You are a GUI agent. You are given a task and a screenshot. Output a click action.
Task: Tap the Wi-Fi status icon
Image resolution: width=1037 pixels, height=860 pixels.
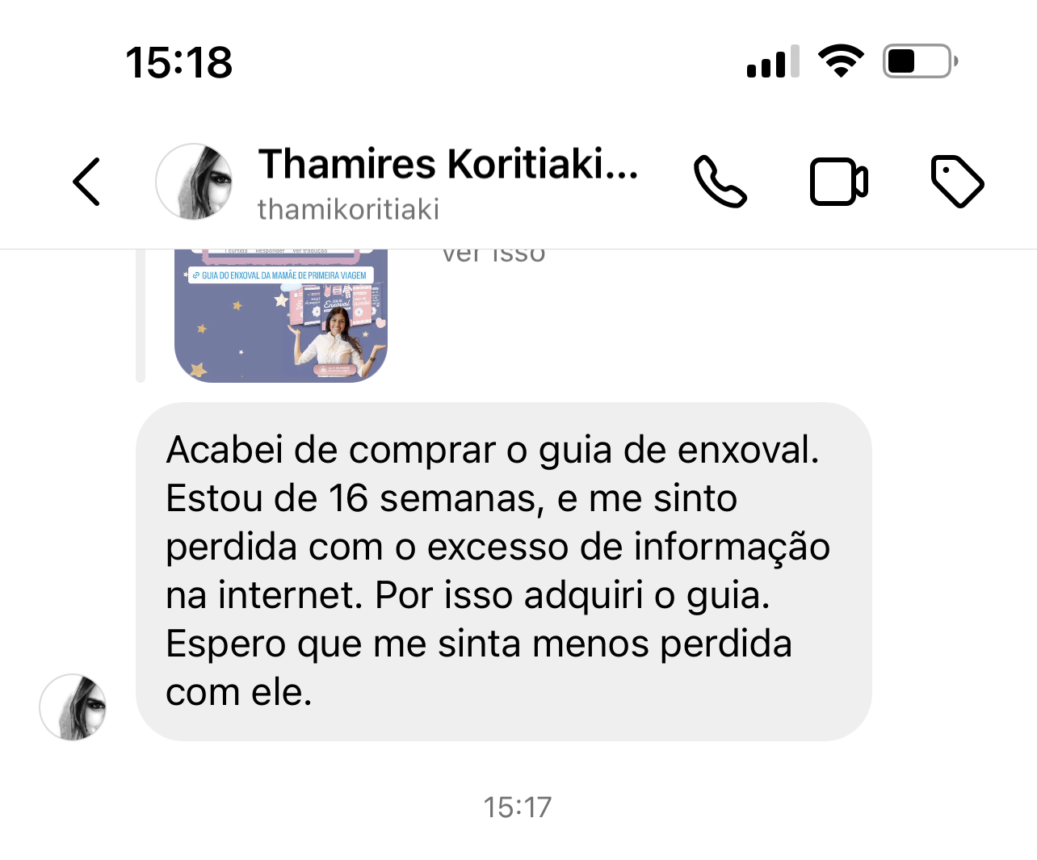(841, 61)
